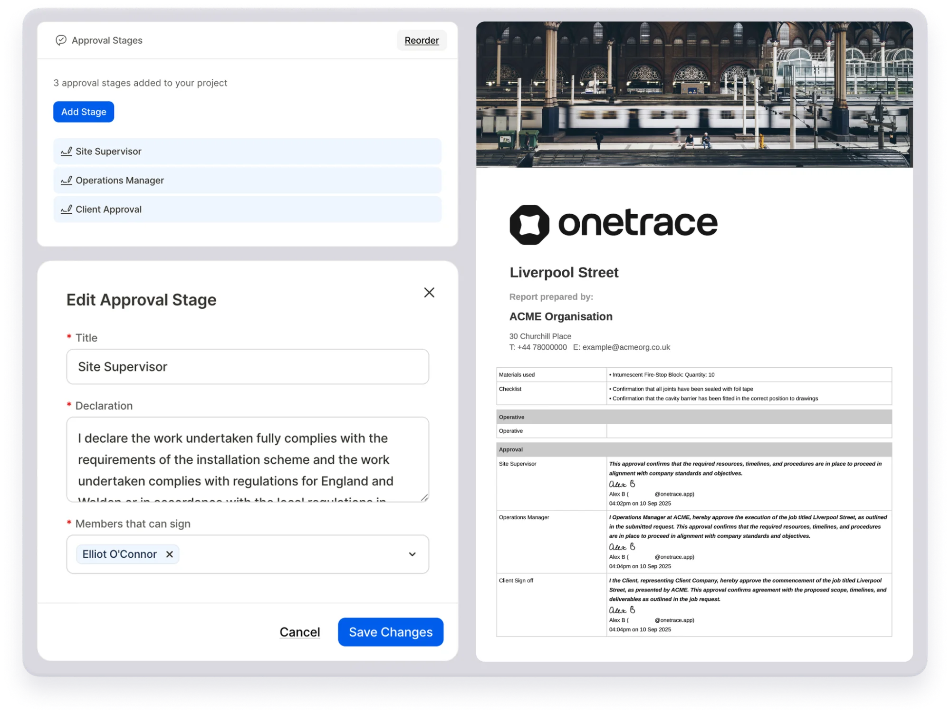Save Changes in the approval stage editor

390,632
